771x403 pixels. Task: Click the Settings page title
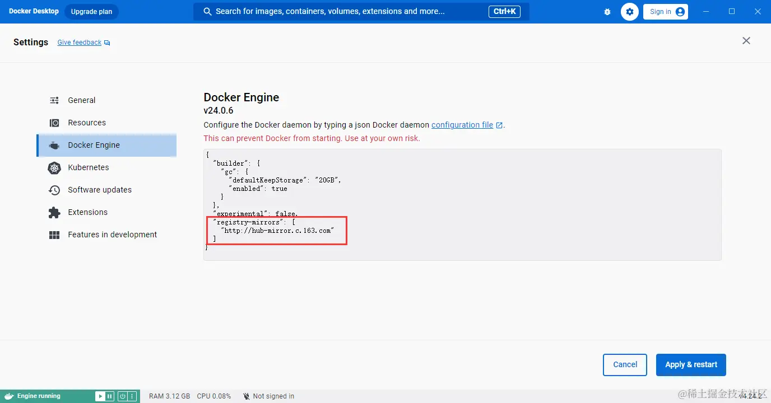[x=31, y=43]
